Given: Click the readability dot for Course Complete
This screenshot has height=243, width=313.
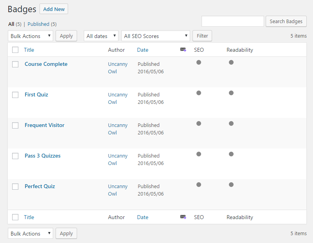Looking at the screenshot, I should point(231,62).
